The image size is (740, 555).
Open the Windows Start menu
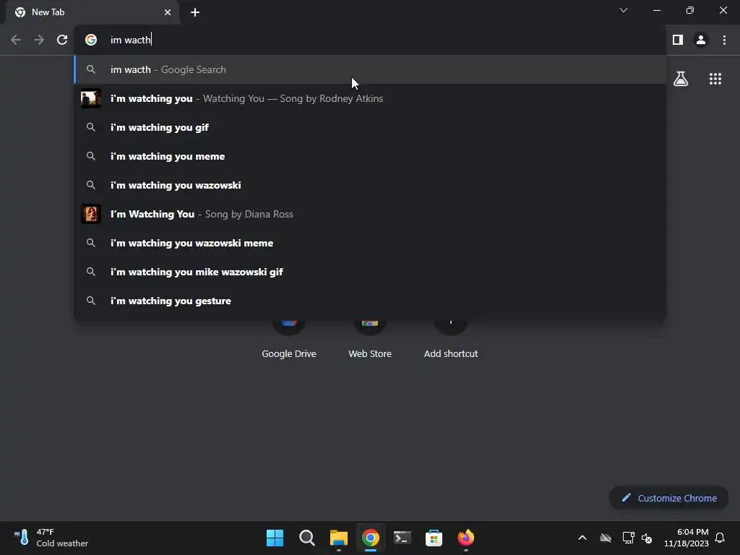(x=275, y=538)
